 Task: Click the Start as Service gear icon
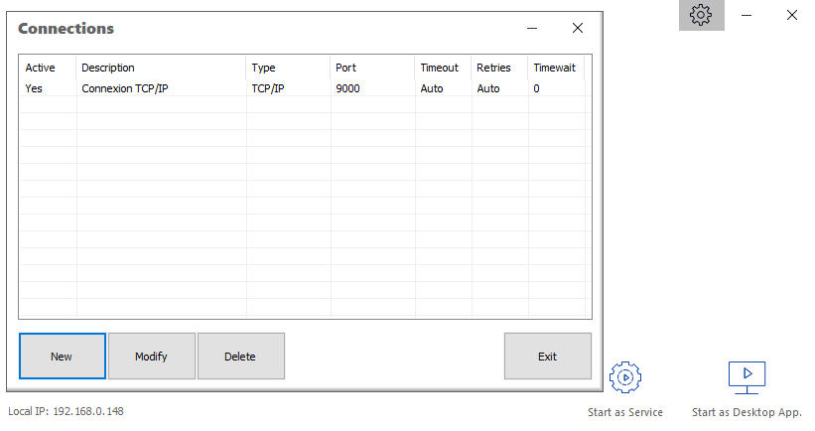pyautogui.click(x=625, y=376)
